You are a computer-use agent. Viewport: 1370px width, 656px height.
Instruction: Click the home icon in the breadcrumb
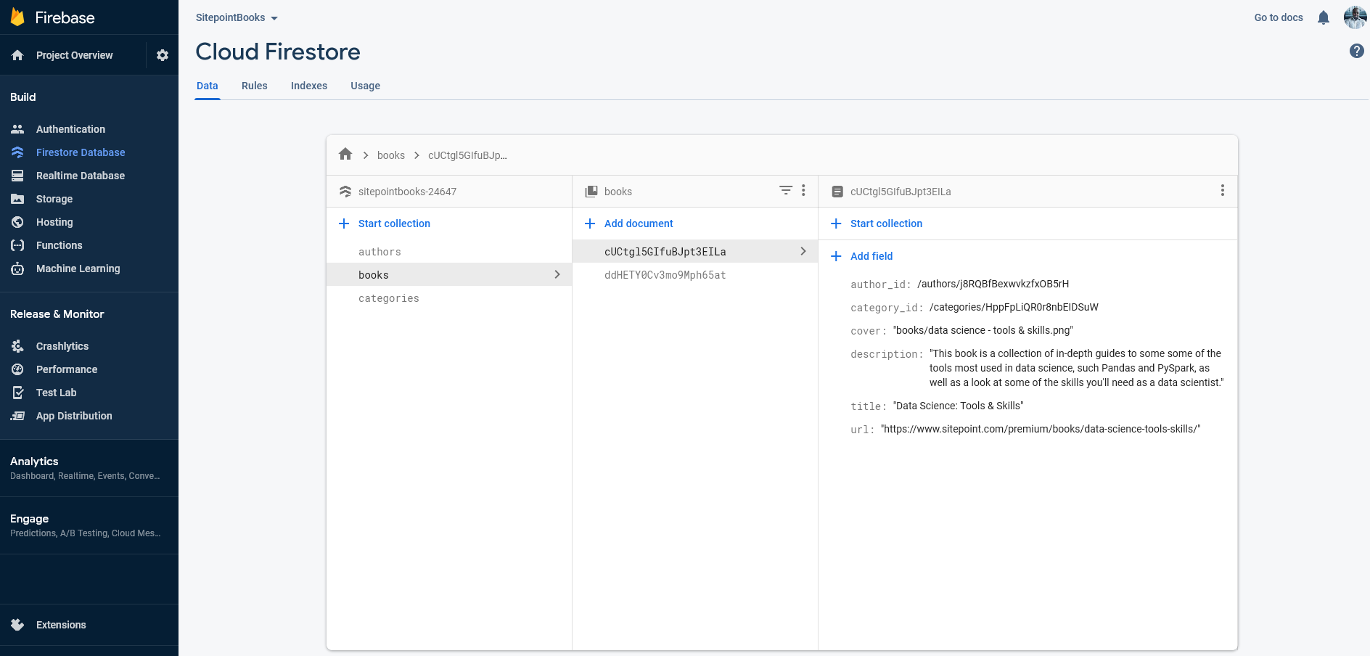tap(345, 154)
